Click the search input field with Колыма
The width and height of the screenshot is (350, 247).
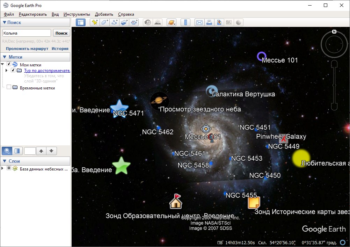27,33
